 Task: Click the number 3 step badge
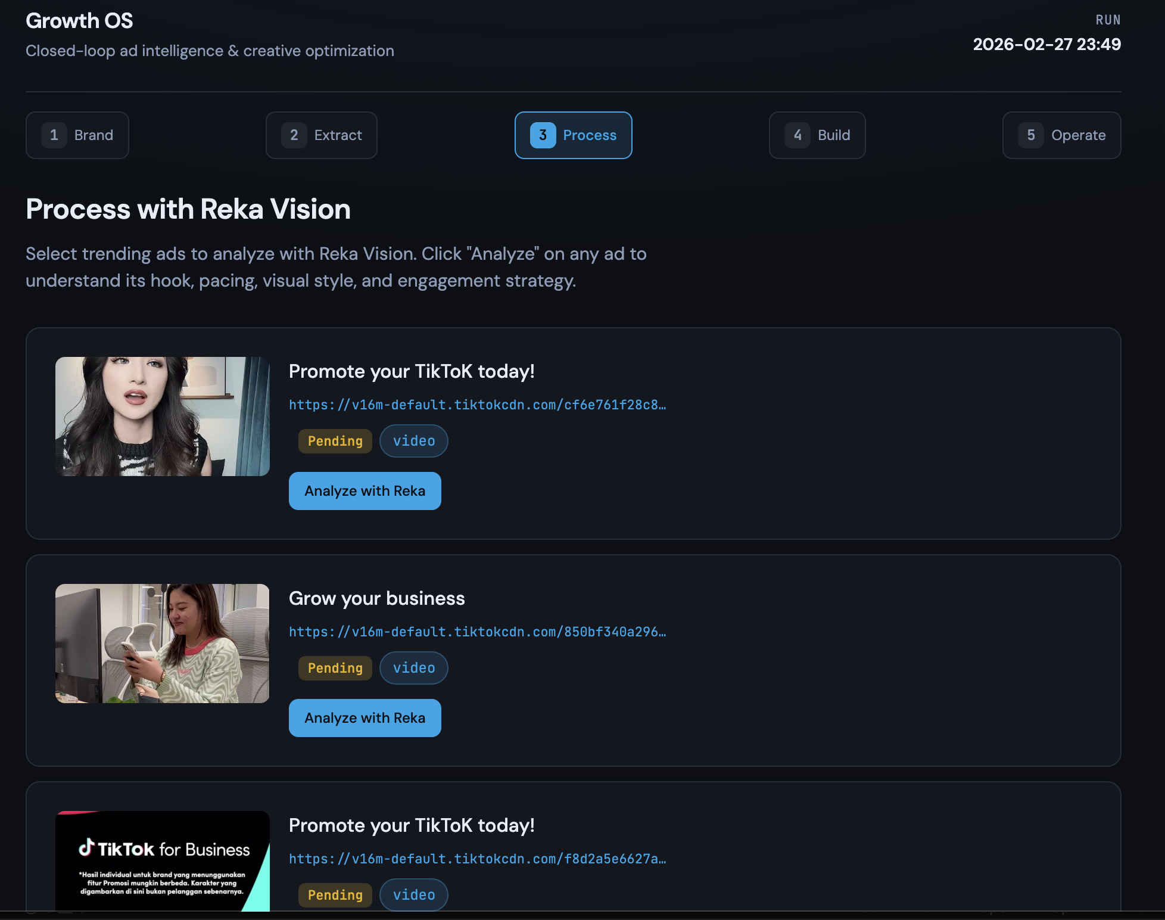coord(543,135)
